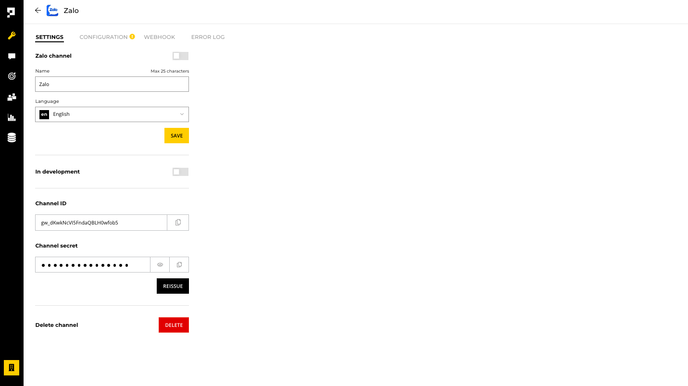
Task: Click the 'Zalo channel' label
Action: (53, 56)
